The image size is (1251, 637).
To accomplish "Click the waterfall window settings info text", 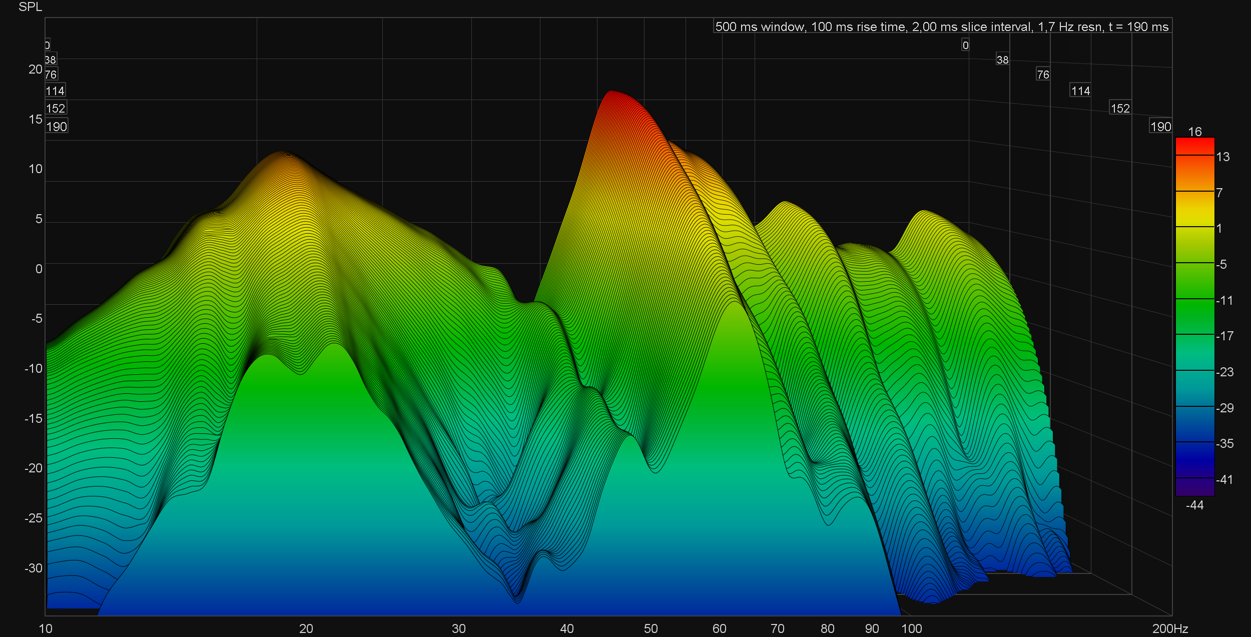I will click(942, 27).
